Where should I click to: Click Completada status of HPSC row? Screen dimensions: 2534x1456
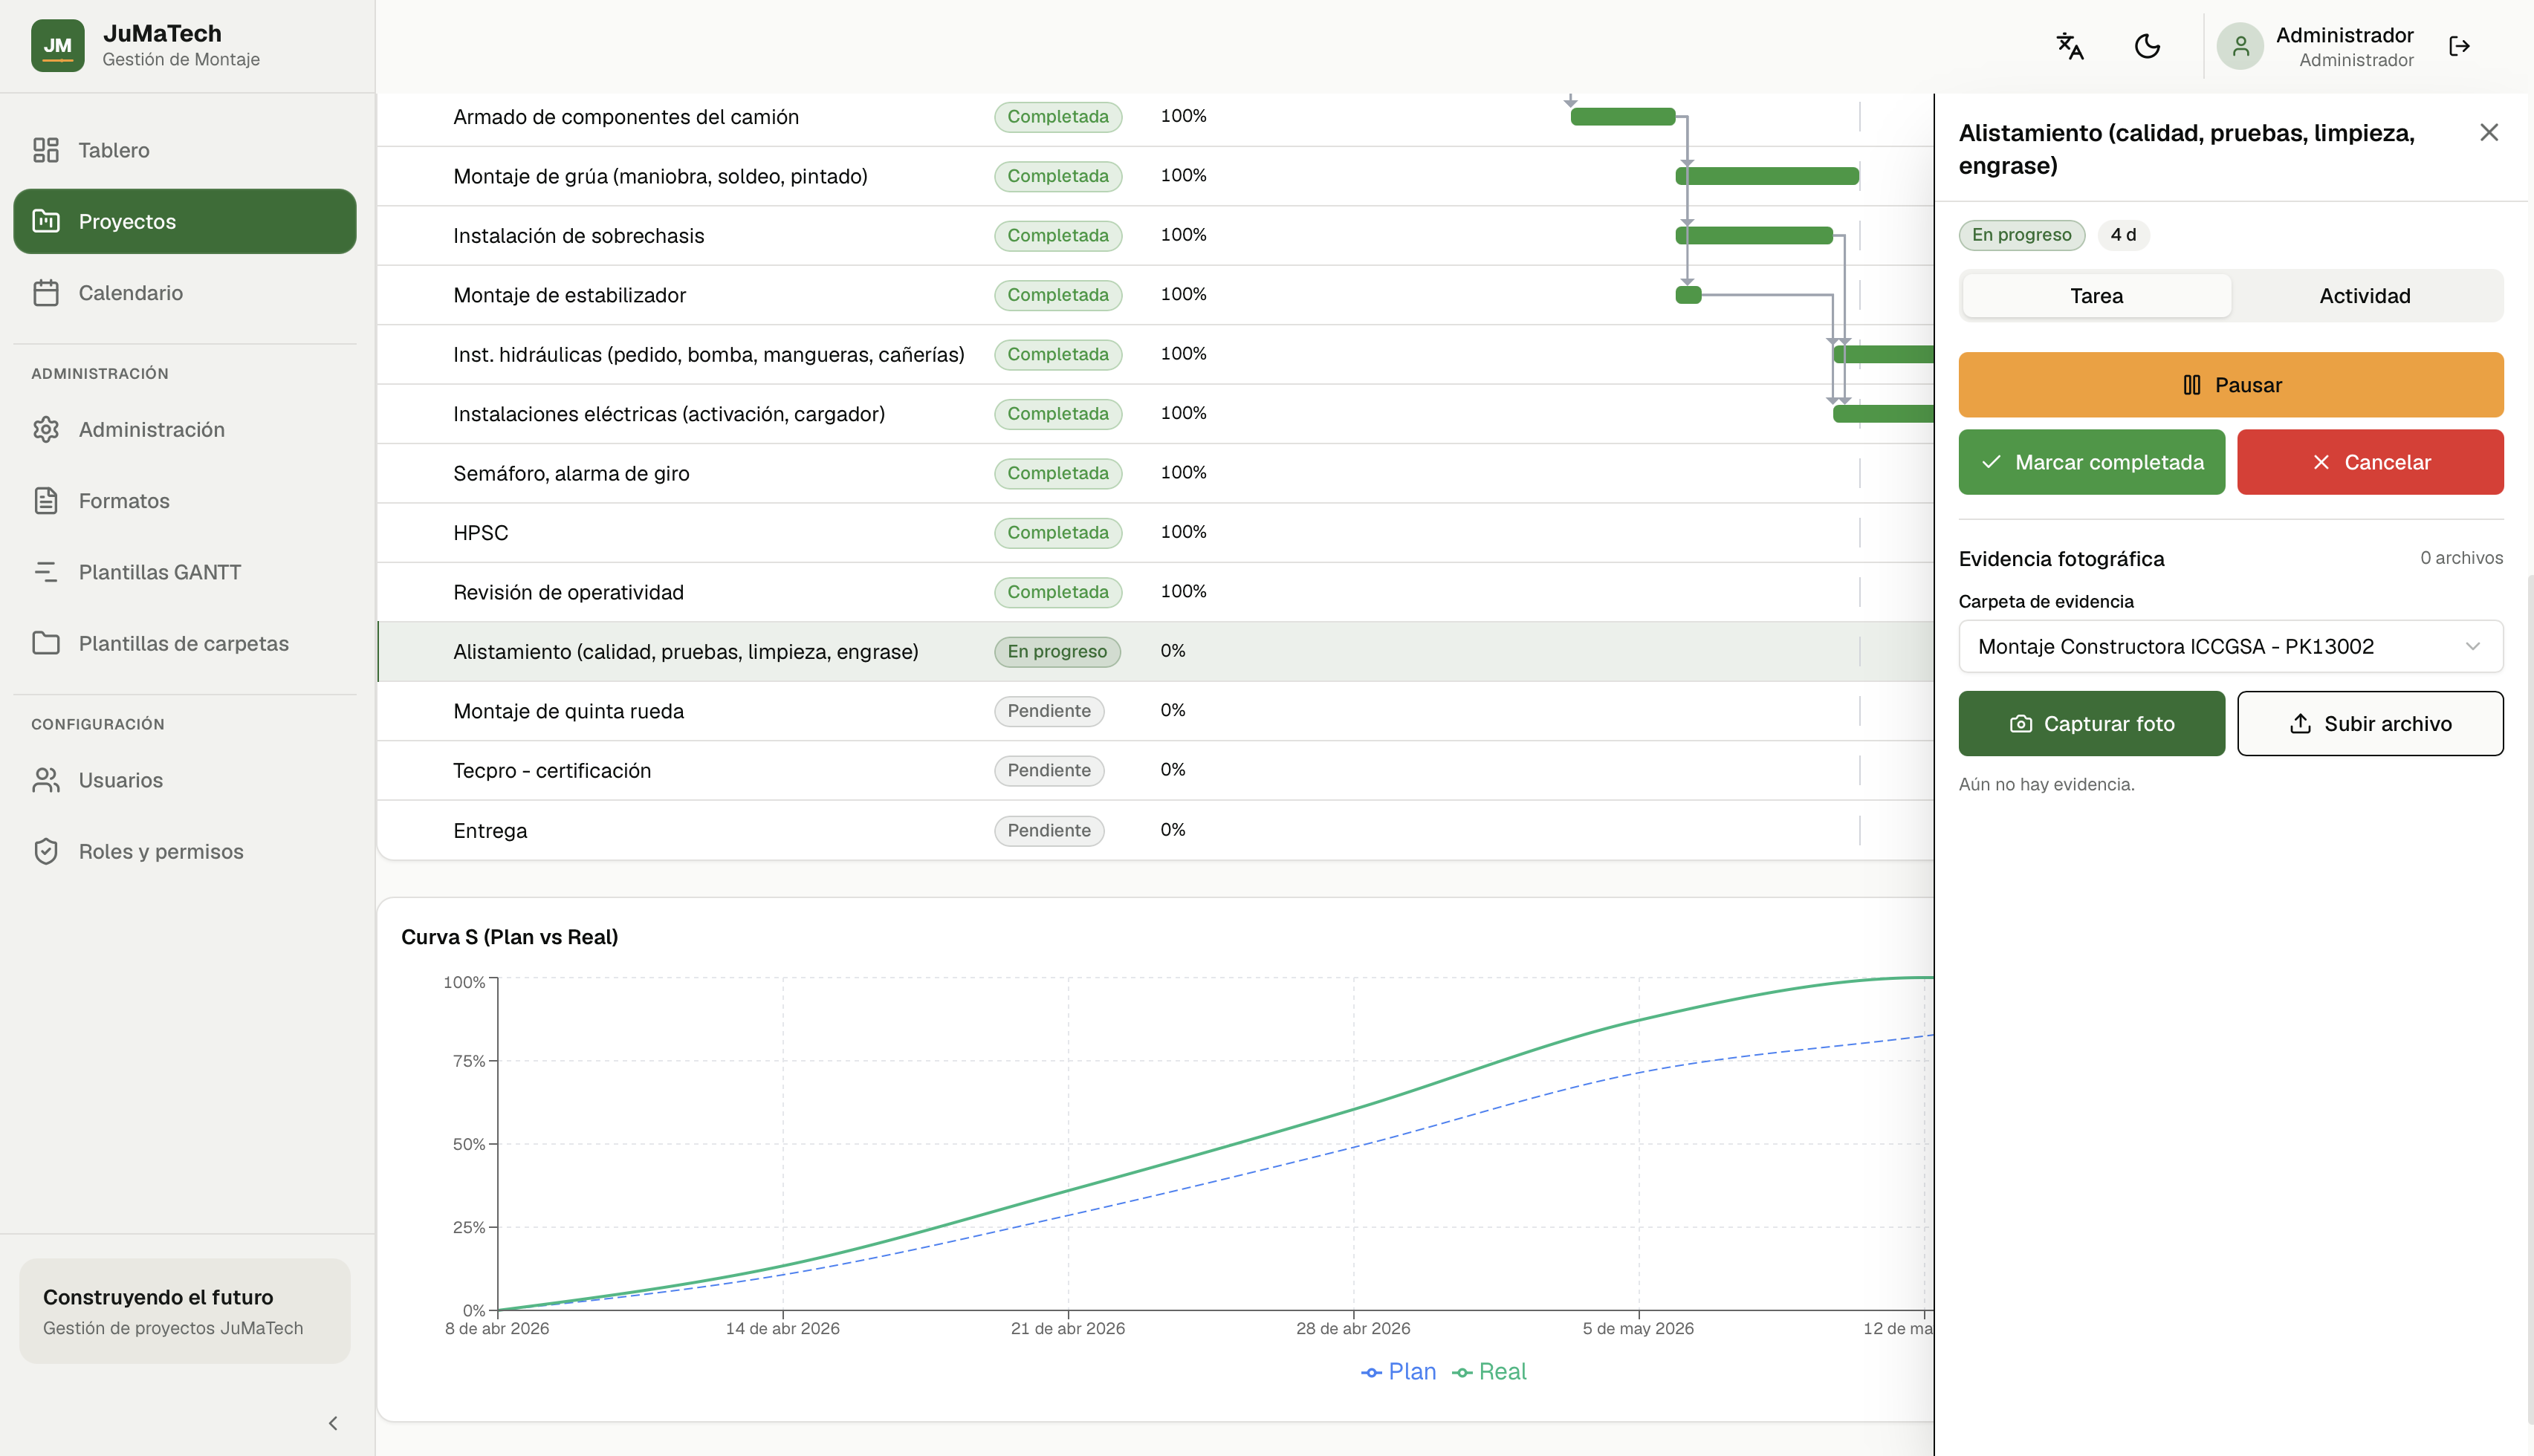point(1058,533)
